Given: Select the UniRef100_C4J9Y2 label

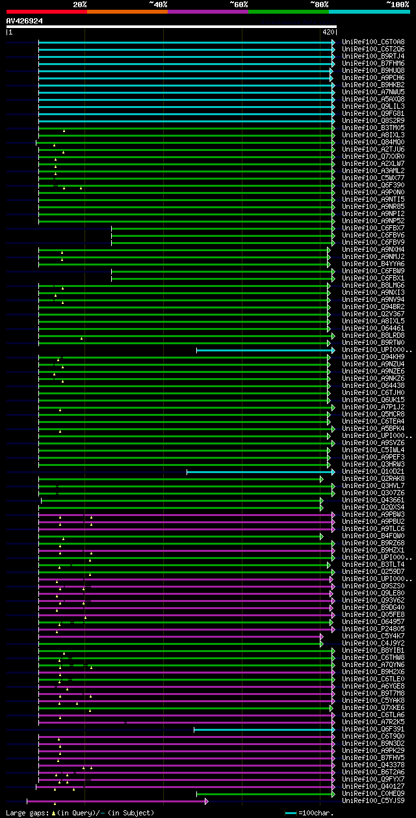Looking at the screenshot, I should pyautogui.click(x=373, y=643).
